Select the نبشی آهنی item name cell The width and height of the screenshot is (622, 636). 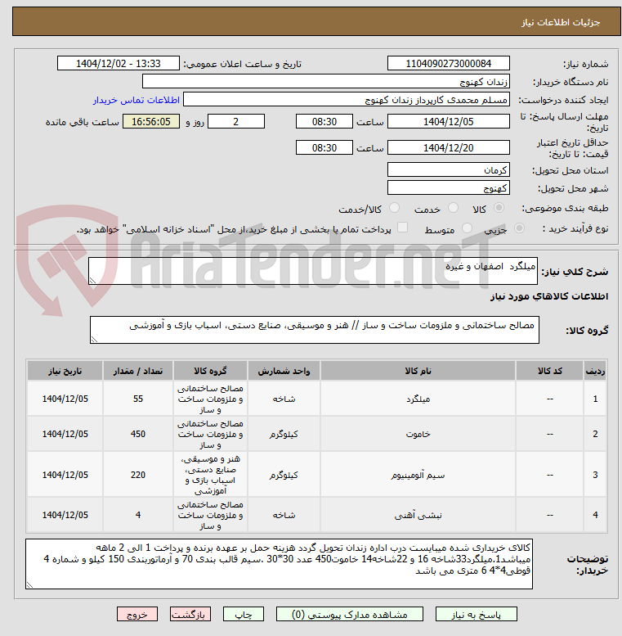pyautogui.click(x=418, y=515)
